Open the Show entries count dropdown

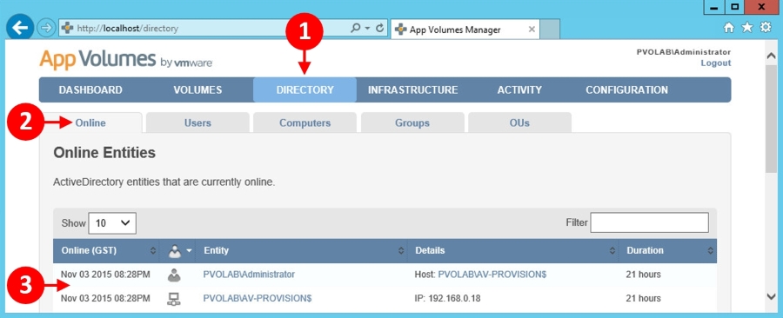pos(112,223)
